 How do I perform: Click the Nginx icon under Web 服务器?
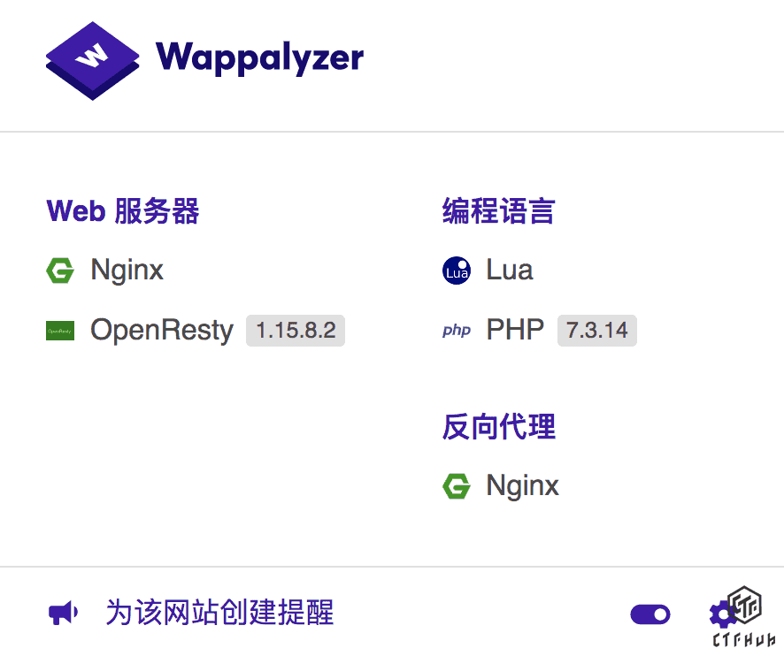pyautogui.click(x=60, y=271)
